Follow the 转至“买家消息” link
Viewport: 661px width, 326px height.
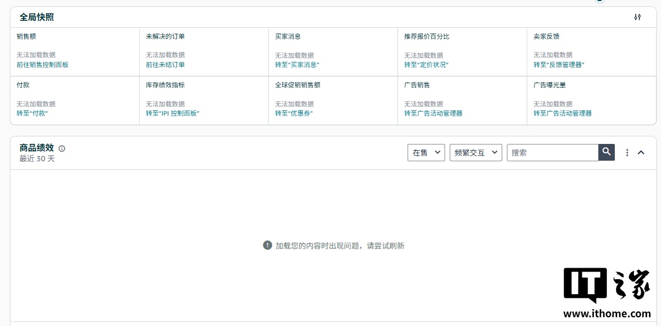coord(297,65)
